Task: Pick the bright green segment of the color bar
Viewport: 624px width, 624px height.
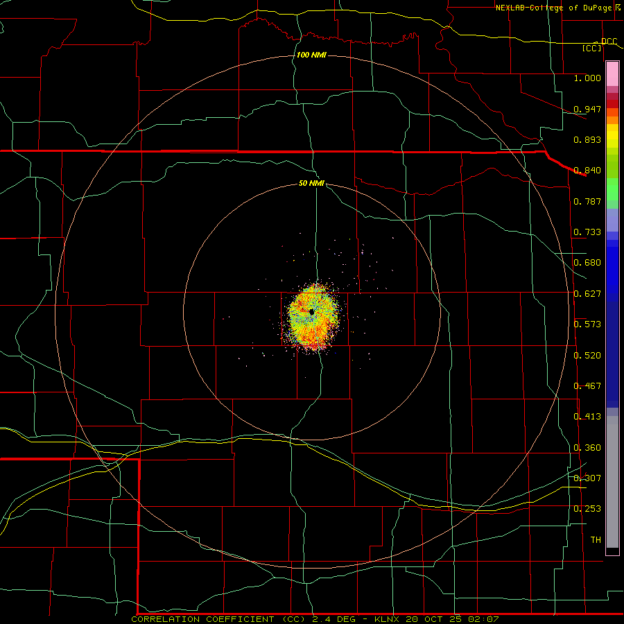Action: click(612, 189)
